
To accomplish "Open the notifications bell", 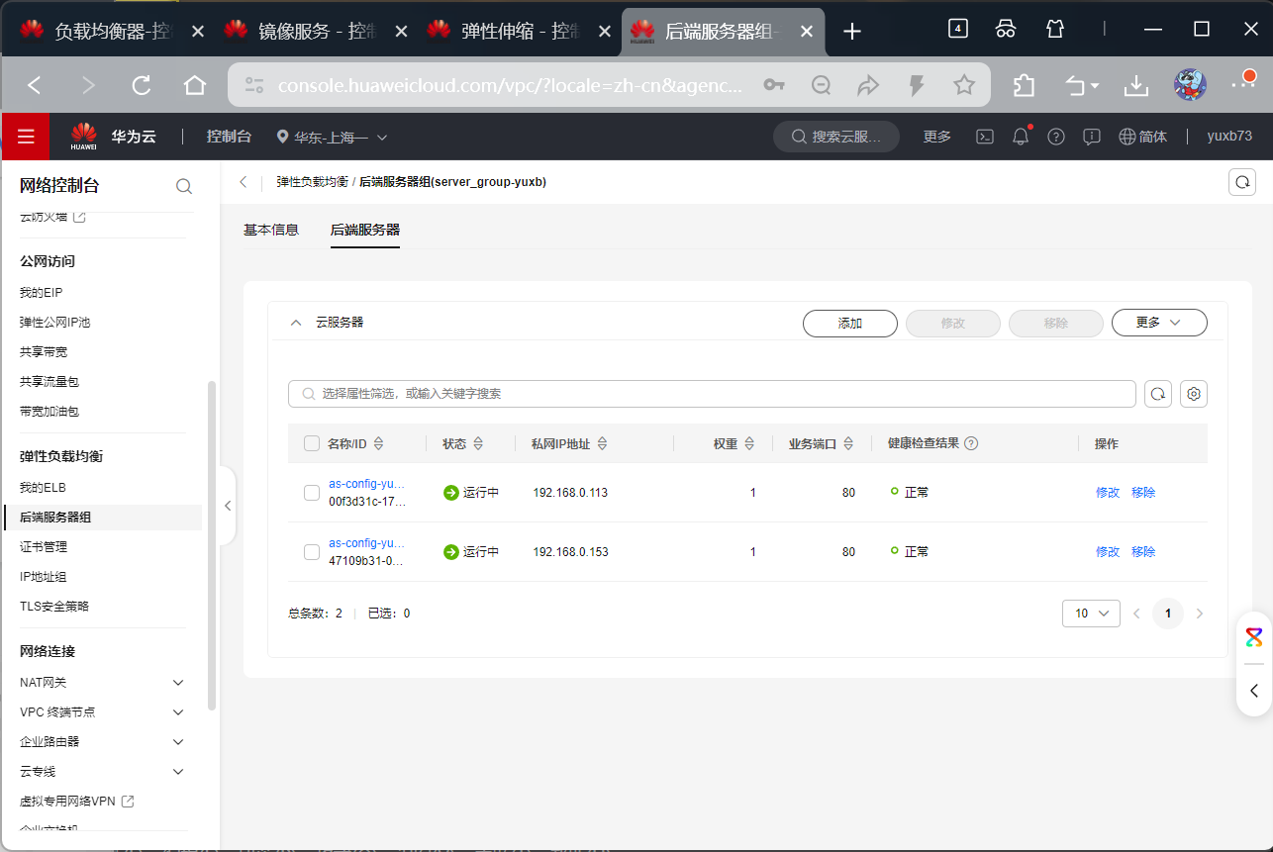I will point(1021,137).
